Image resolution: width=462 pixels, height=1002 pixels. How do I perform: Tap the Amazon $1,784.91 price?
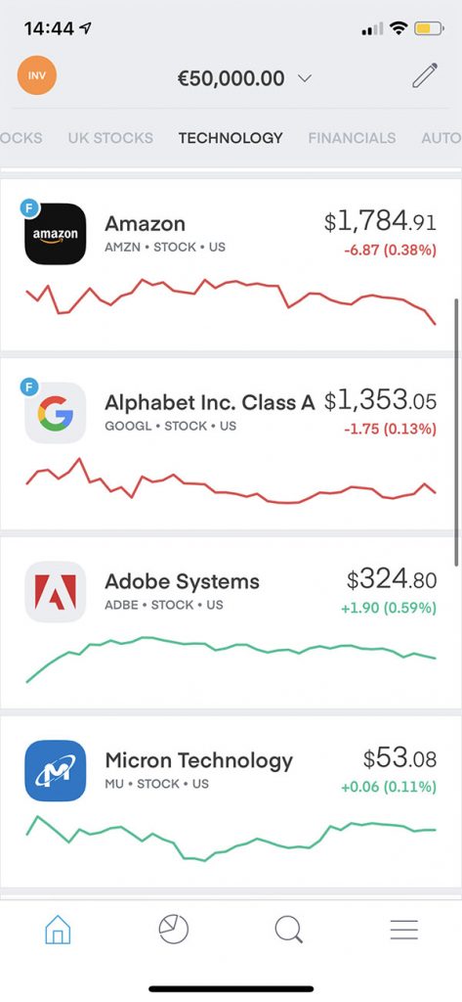point(380,222)
